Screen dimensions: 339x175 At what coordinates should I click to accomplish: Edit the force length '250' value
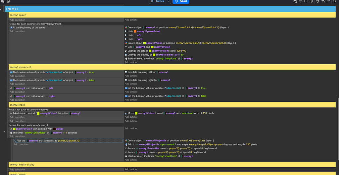click(248, 145)
